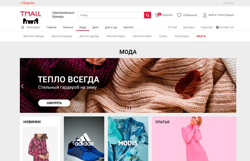Click the Я ищу search field
Image resolution: width=250 pixels, height=161 pixels.
coord(111,15)
